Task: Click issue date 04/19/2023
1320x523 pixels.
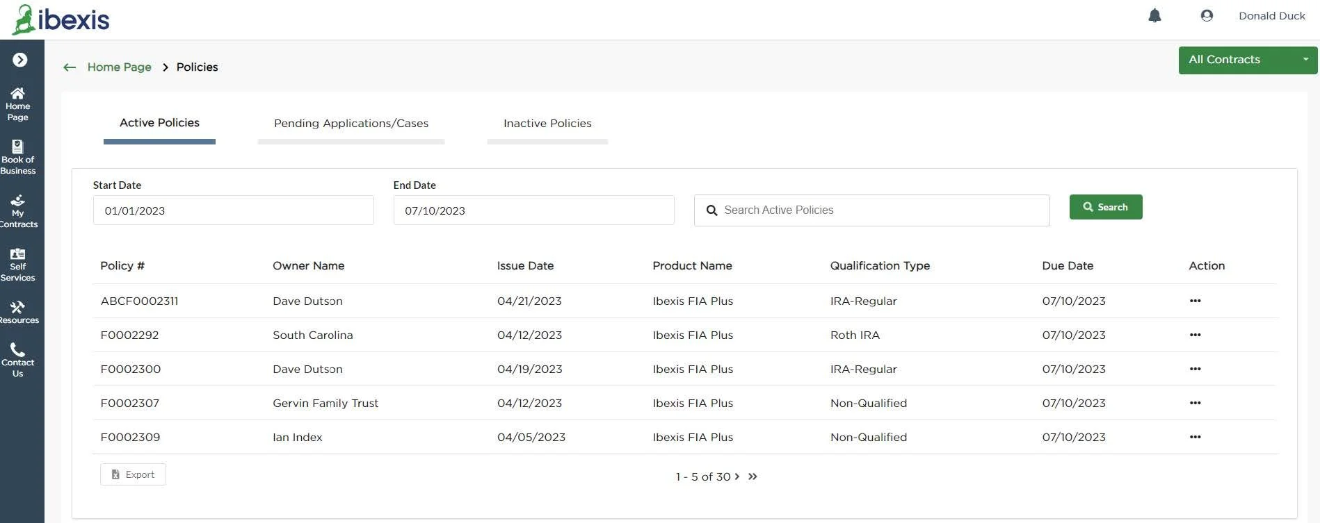Action: [x=529, y=369]
